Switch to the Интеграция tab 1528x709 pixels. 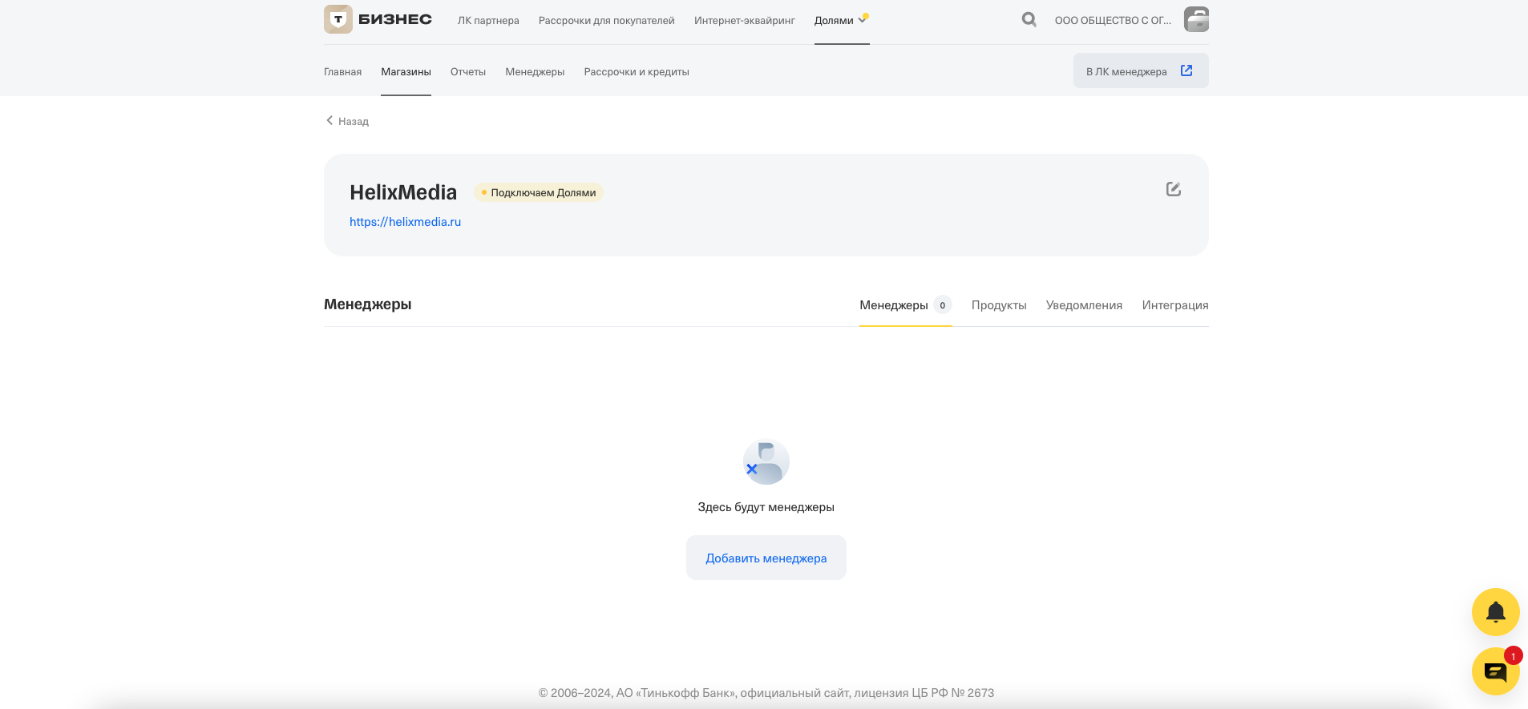pyautogui.click(x=1175, y=305)
